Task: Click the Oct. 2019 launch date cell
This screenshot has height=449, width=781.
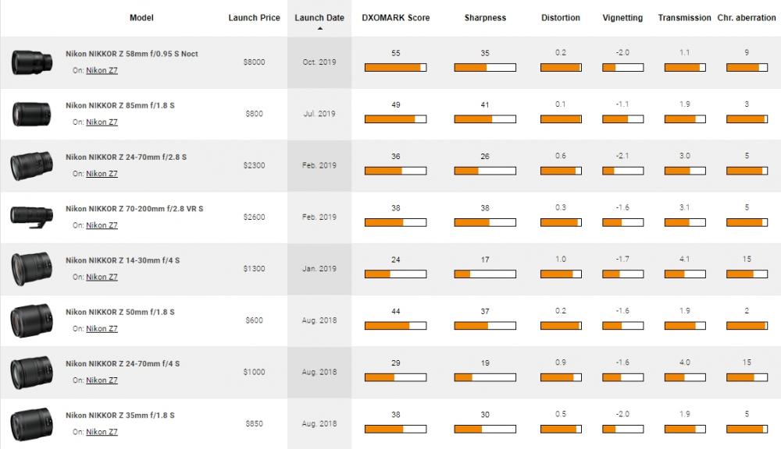Action: click(x=319, y=62)
